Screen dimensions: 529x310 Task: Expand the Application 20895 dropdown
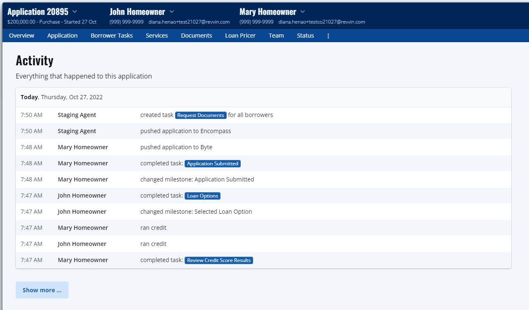pos(74,12)
